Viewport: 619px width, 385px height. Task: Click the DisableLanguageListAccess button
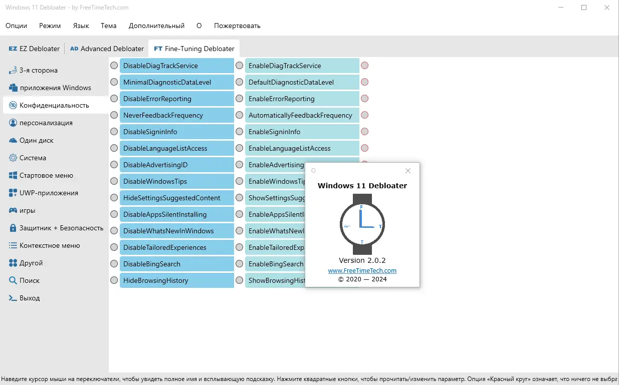(x=177, y=148)
